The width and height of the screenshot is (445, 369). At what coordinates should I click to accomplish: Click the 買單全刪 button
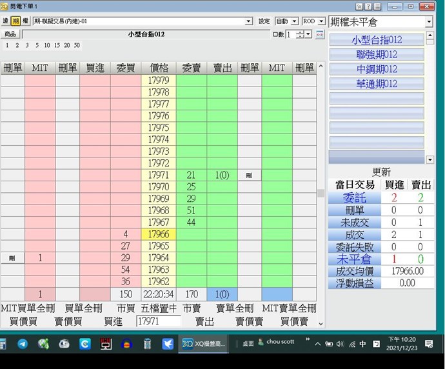point(84,308)
